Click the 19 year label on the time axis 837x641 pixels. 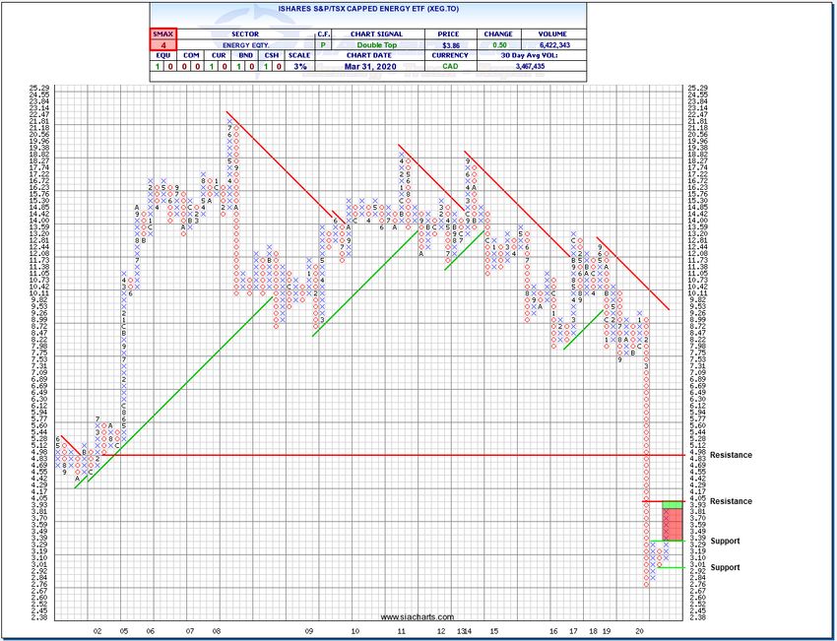607,631
